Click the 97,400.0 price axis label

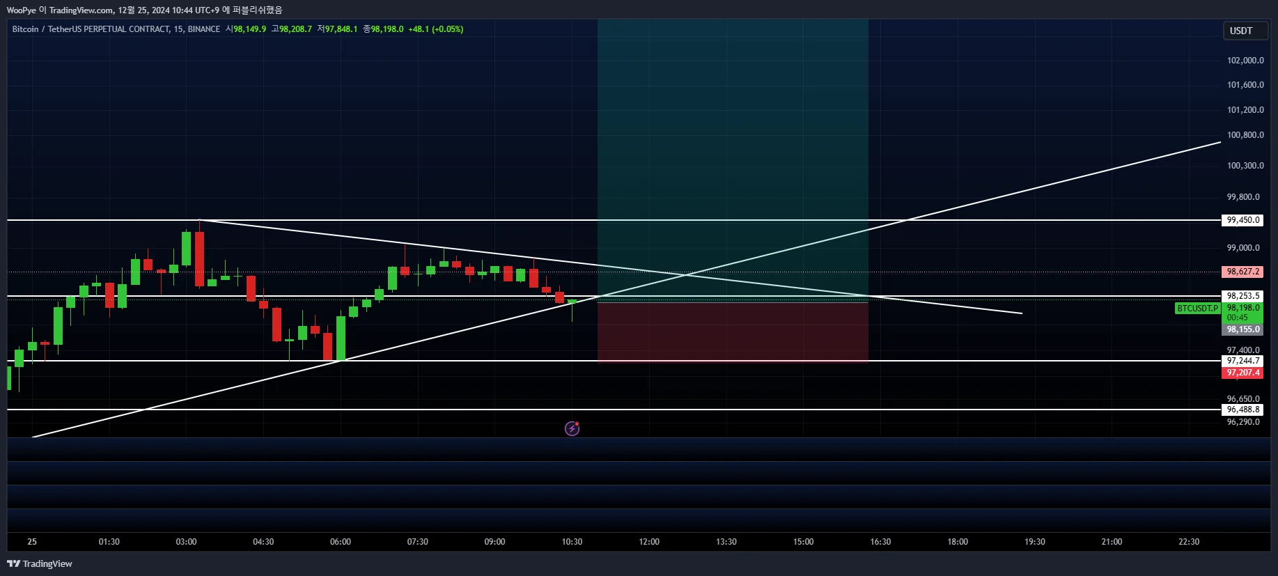[1243, 350]
